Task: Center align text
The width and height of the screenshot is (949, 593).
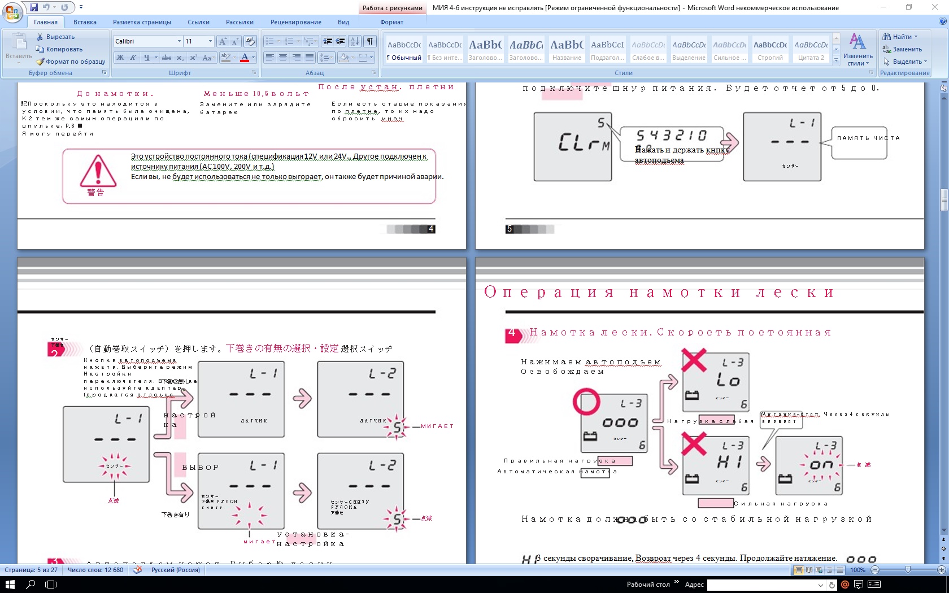Action: tap(283, 58)
